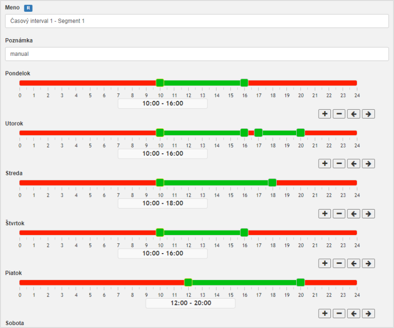This screenshot has height=328, width=394.
Task: Click the Štvrtok 10:00 - 16:00 time label
Action: (163, 254)
